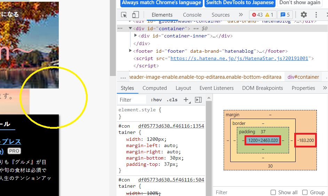Open the HatenaStar.js script link
The height and width of the screenshot is (196, 328).
239,58
